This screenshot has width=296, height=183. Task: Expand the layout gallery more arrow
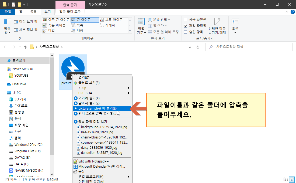tap(130, 31)
